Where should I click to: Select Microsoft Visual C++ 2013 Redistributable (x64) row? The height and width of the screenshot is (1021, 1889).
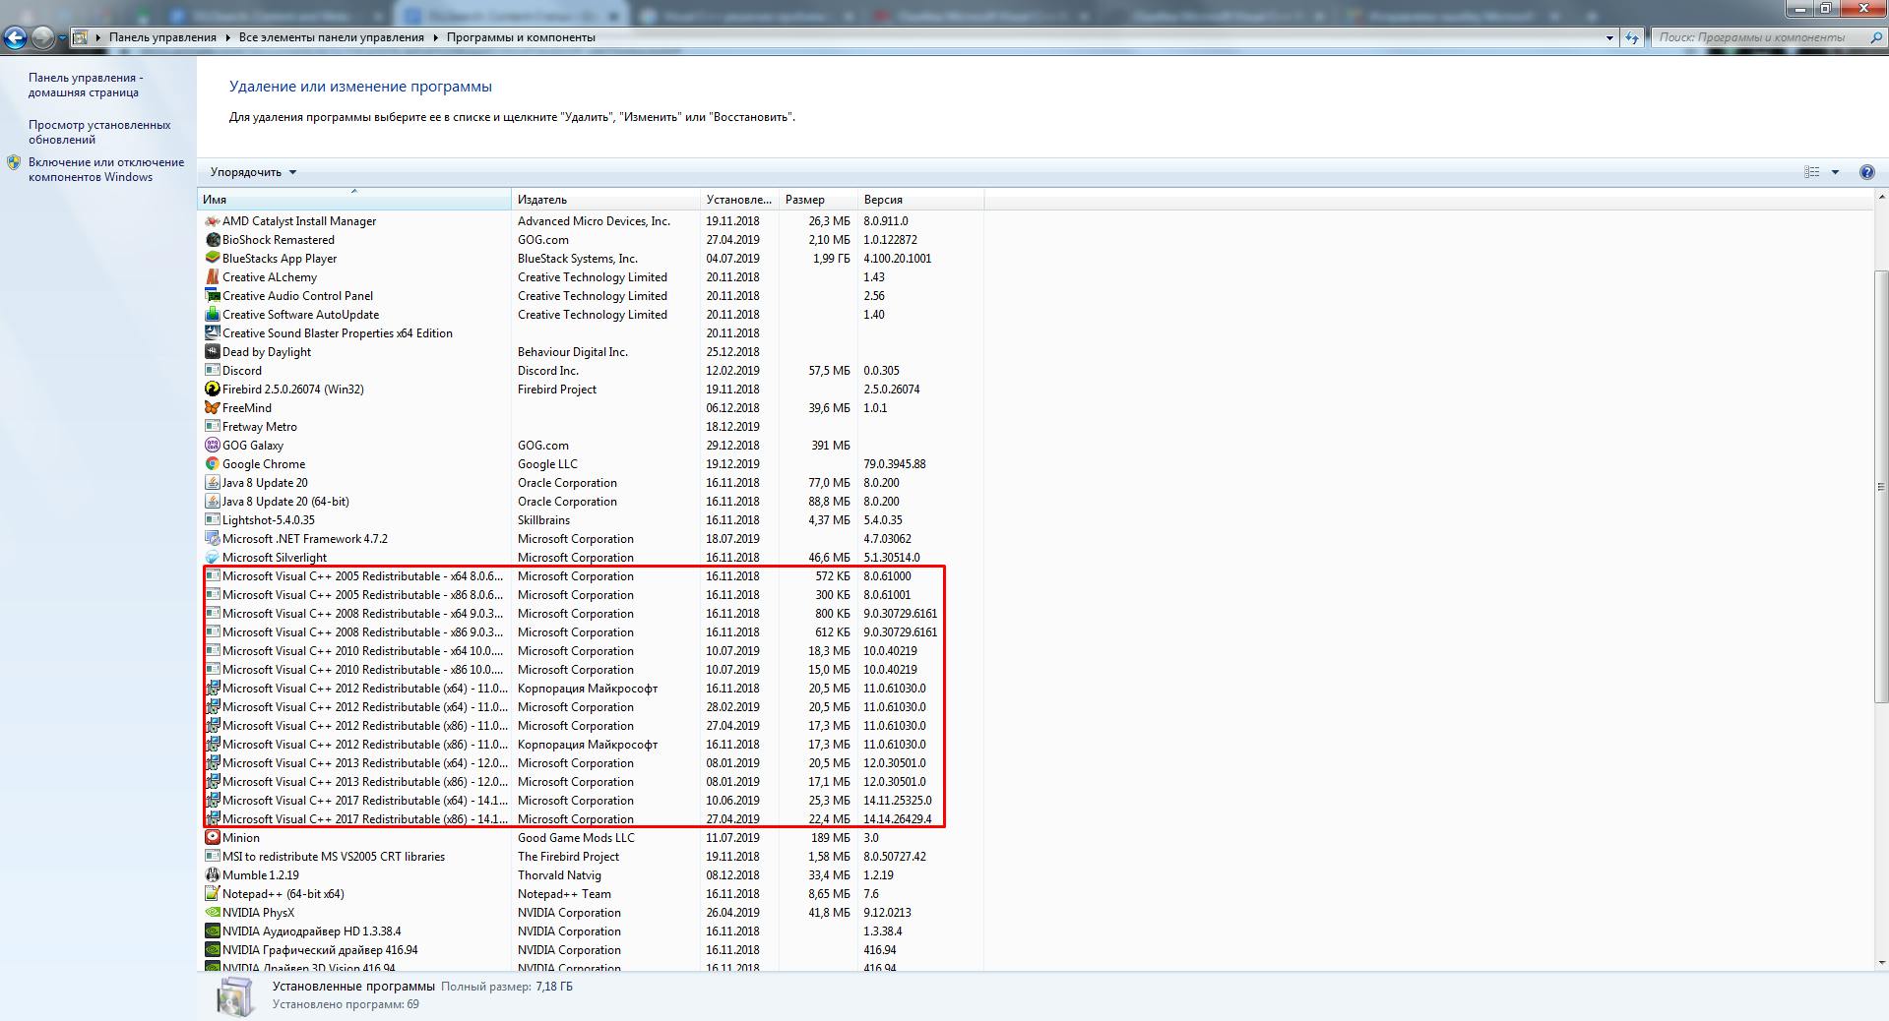pyautogui.click(x=592, y=763)
